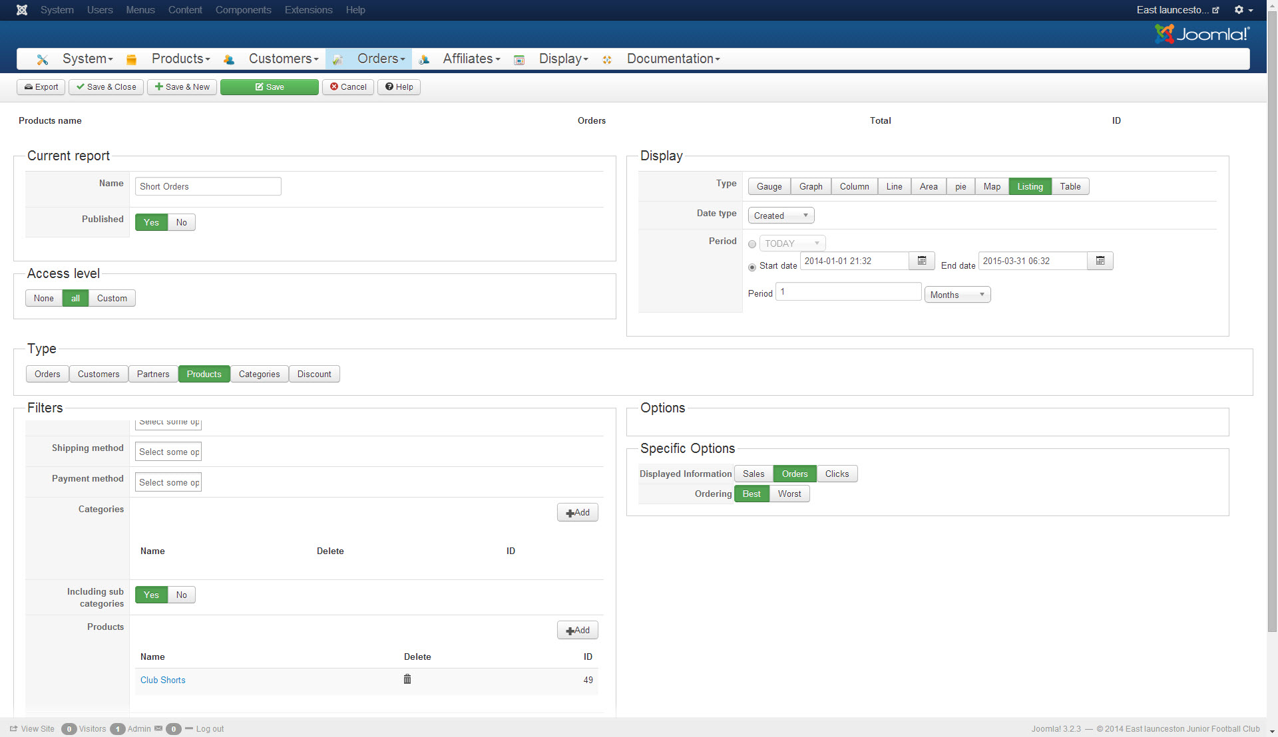1278x737 pixels.
Task: Open the Extensions top menu
Action: tap(308, 10)
